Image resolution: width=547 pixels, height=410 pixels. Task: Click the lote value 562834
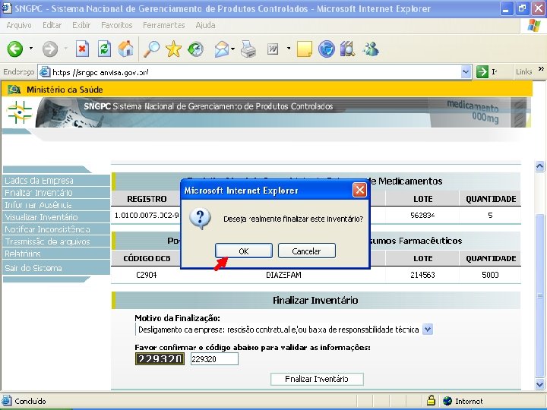click(422, 215)
